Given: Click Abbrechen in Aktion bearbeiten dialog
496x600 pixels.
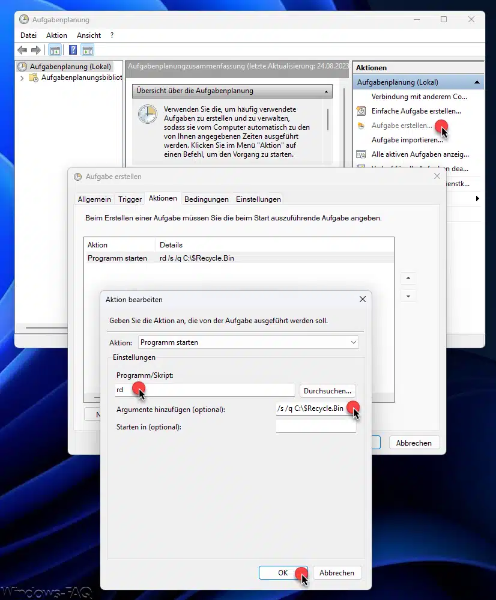Looking at the screenshot, I should click(x=337, y=572).
